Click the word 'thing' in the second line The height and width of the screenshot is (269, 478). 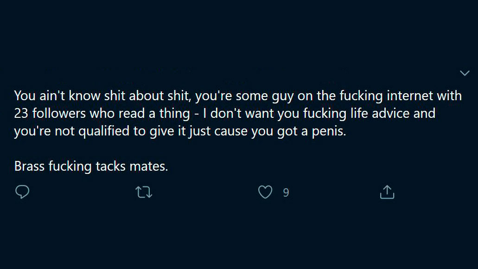pyautogui.click(x=175, y=114)
